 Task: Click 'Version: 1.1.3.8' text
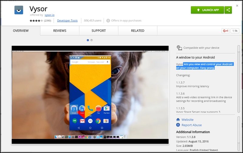pyautogui.click(x=186, y=137)
